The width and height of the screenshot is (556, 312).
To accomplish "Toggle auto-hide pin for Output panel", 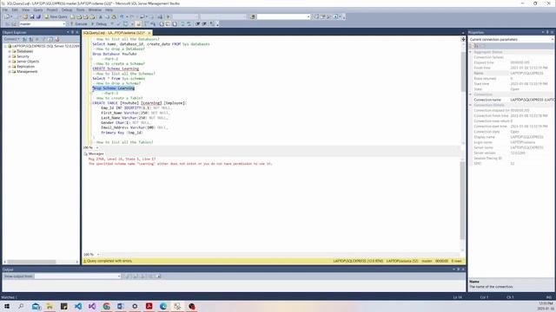I will pos(458,270).
